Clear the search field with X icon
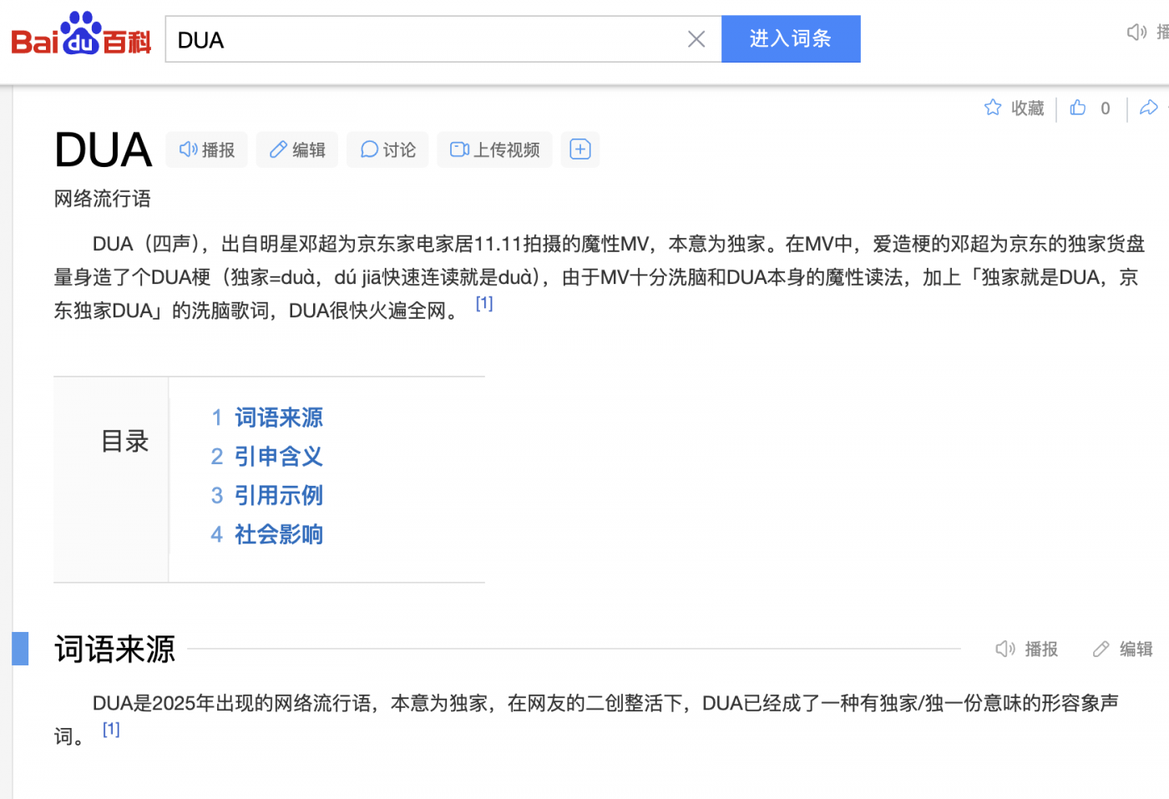 [696, 39]
